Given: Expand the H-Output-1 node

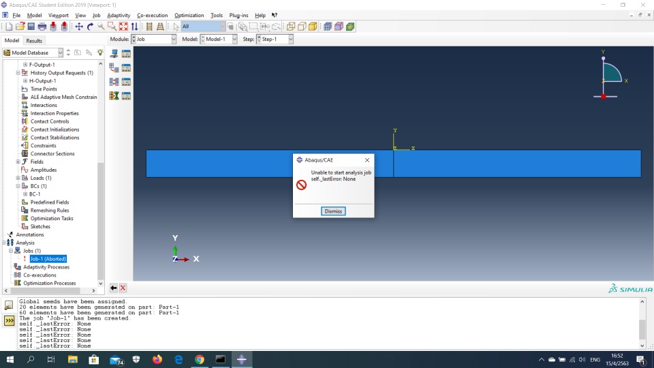Looking at the screenshot, I should pyautogui.click(x=25, y=81).
